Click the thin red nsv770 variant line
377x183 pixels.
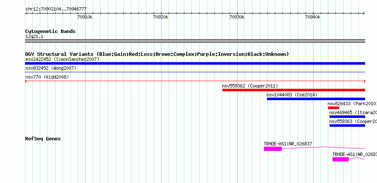point(195,81)
